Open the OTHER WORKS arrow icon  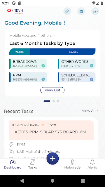(91, 66)
